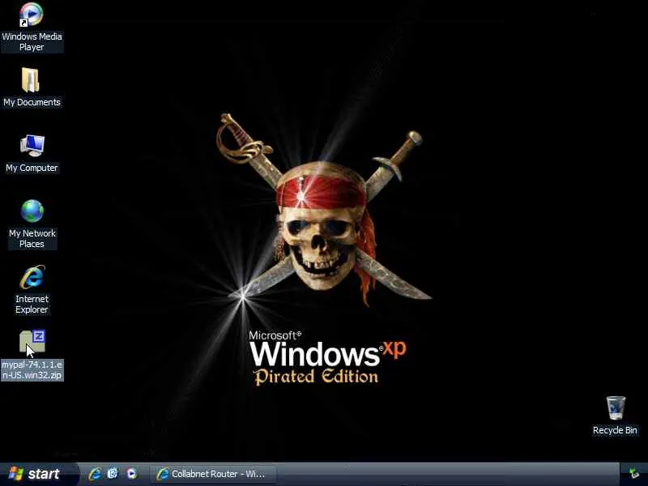This screenshot has height=486, width=648.
Task: Select the My Documents folder icon
Action: click(x=31, y=79)
